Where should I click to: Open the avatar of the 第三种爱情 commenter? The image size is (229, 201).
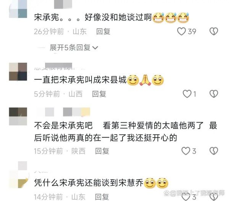pos(18,116)
